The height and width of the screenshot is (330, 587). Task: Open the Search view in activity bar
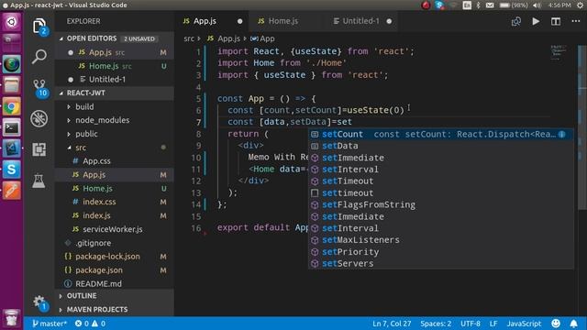coord(39,57)
